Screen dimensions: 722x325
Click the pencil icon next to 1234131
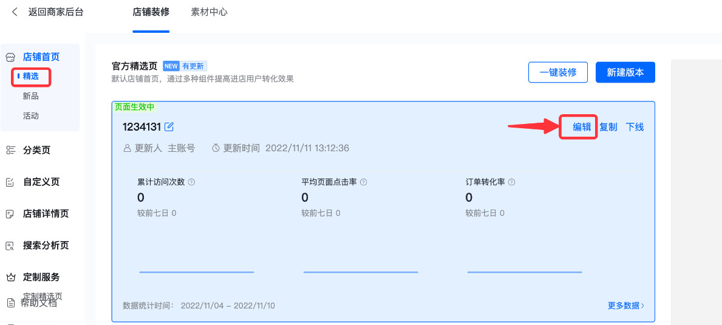point(169,126)
